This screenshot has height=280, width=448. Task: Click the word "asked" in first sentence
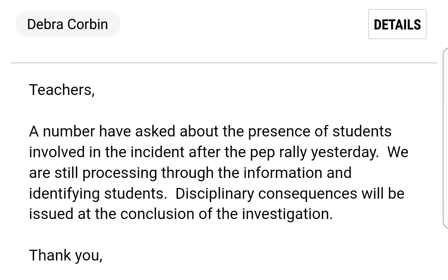156,131
